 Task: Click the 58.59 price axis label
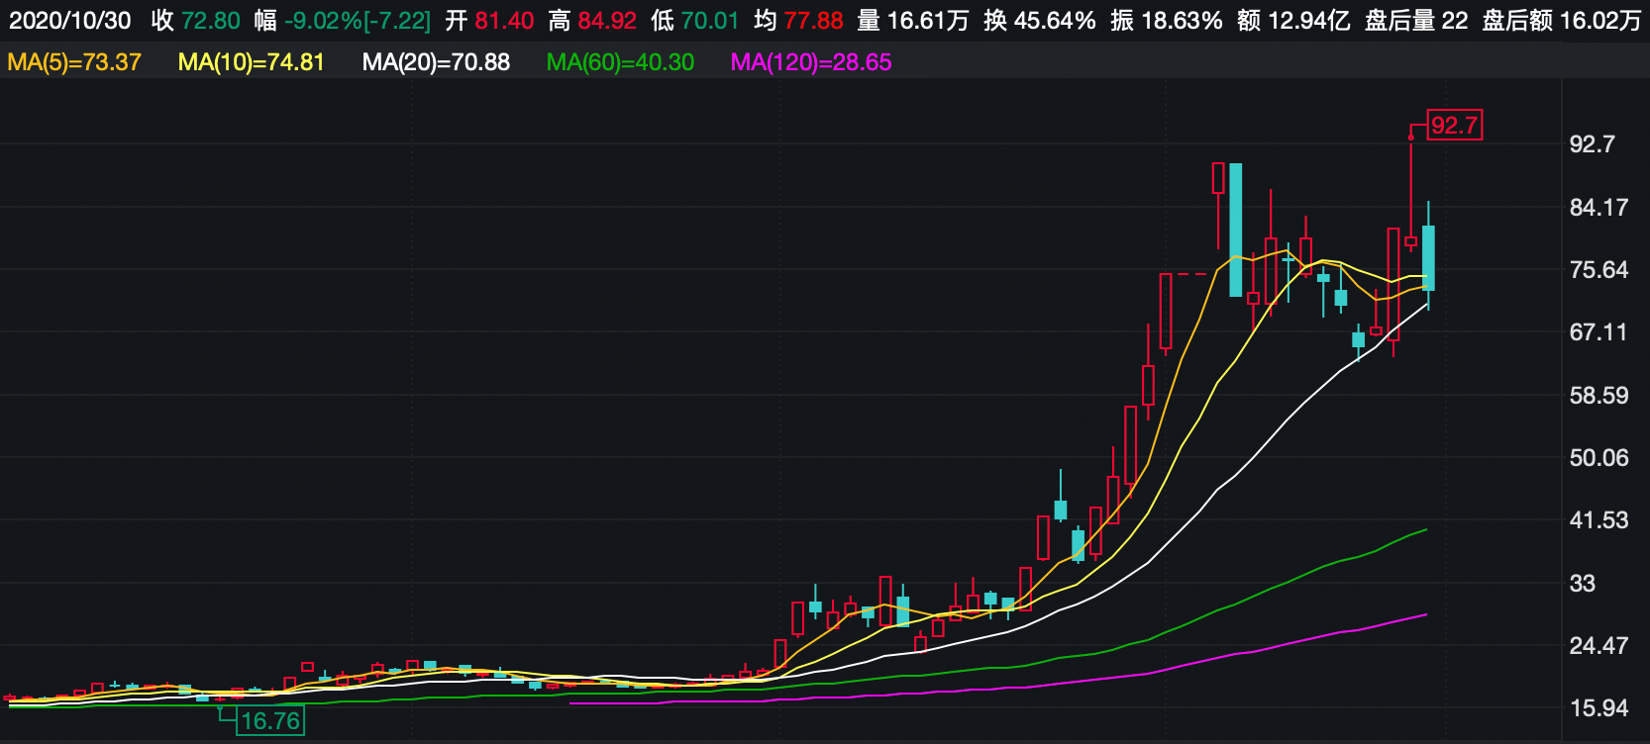pyautogui.click(x=1598, y=396)
